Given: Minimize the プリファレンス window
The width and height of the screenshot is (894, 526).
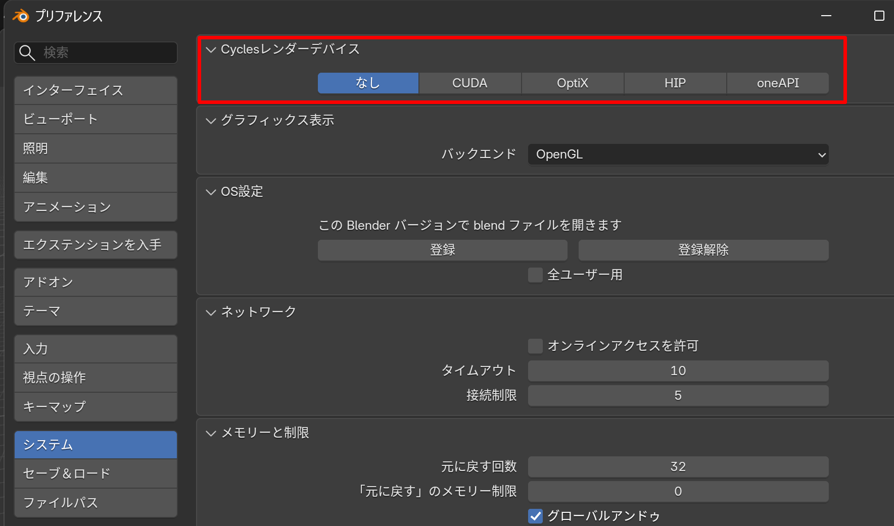Looking at the screenshot, I should click(x=826, y=16).
